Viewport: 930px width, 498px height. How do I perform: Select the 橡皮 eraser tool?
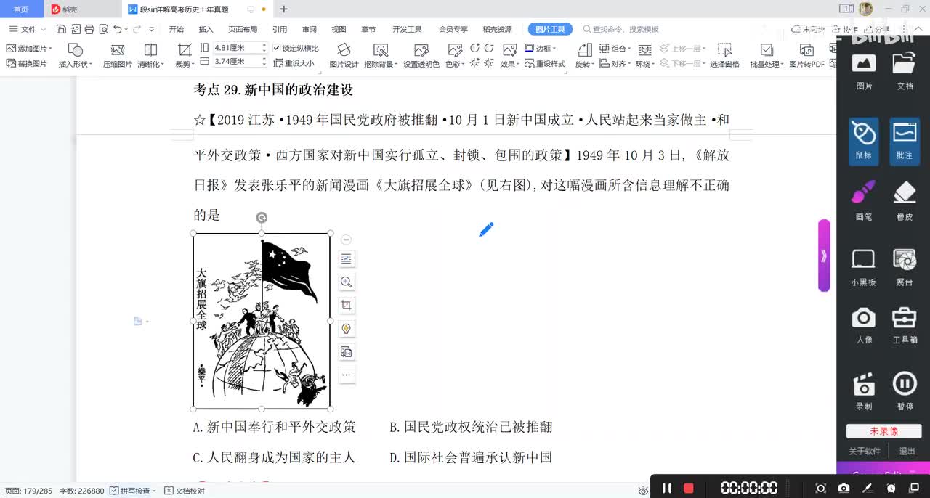(x=905, y=201)
